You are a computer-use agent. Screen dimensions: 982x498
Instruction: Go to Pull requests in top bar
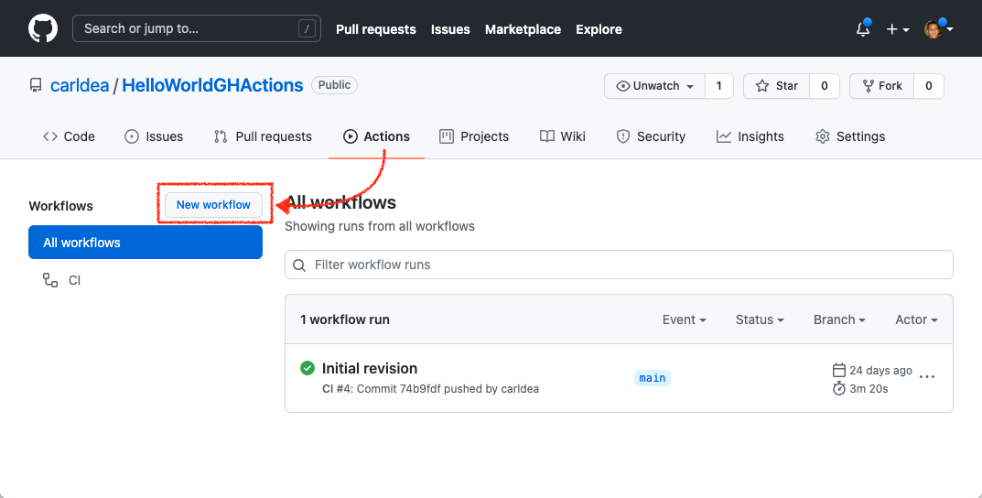point(376,29)
